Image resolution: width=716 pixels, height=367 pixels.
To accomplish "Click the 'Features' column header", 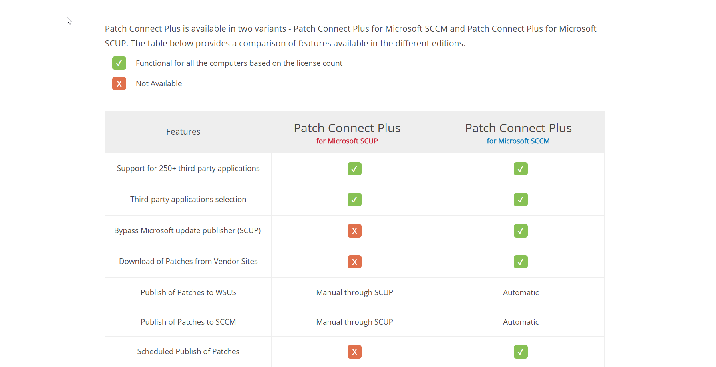I will pyautogui.click(x=183, y=132).
